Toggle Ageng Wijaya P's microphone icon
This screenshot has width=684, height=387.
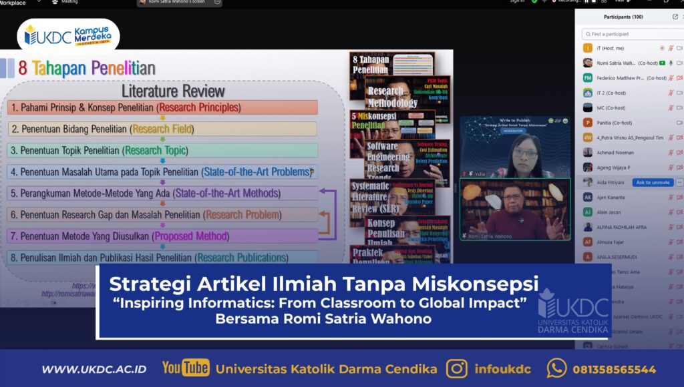pyautogui.click(x=671, y=167)
